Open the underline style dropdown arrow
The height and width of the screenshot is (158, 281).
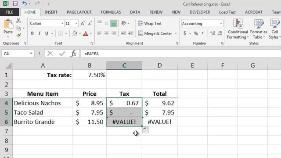52,33
